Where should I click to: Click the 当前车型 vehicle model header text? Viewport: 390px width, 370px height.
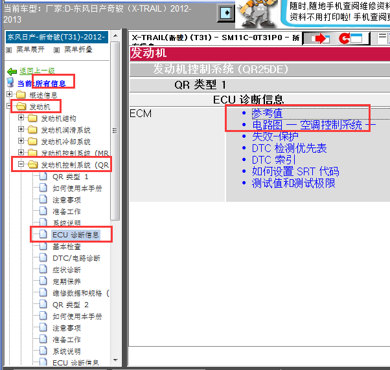coord(97,14)
